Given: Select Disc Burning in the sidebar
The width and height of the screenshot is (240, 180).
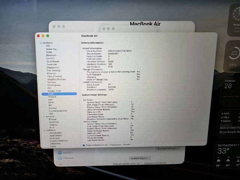Looking at the screenshot, I should (54, 70).
